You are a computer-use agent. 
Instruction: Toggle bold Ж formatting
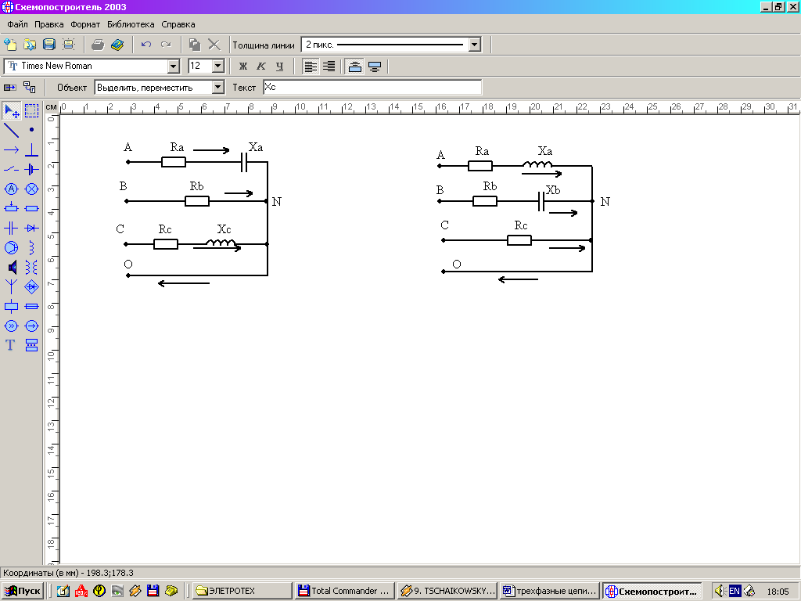click(x=243, y=67)
